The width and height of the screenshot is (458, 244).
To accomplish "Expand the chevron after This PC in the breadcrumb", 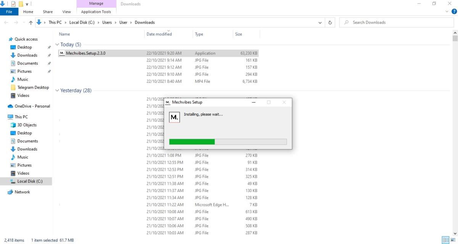I will tap(65, 22).
